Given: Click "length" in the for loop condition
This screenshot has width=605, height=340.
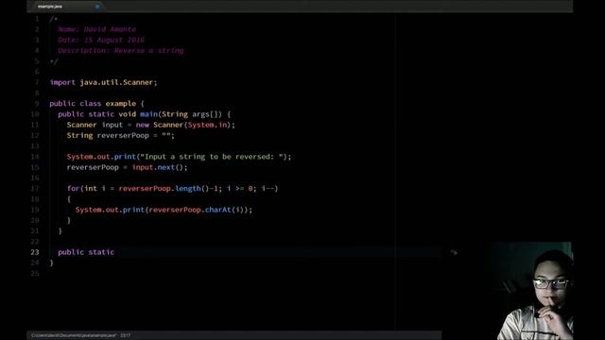Looking at the screenshot, I should tap(188, 189).
